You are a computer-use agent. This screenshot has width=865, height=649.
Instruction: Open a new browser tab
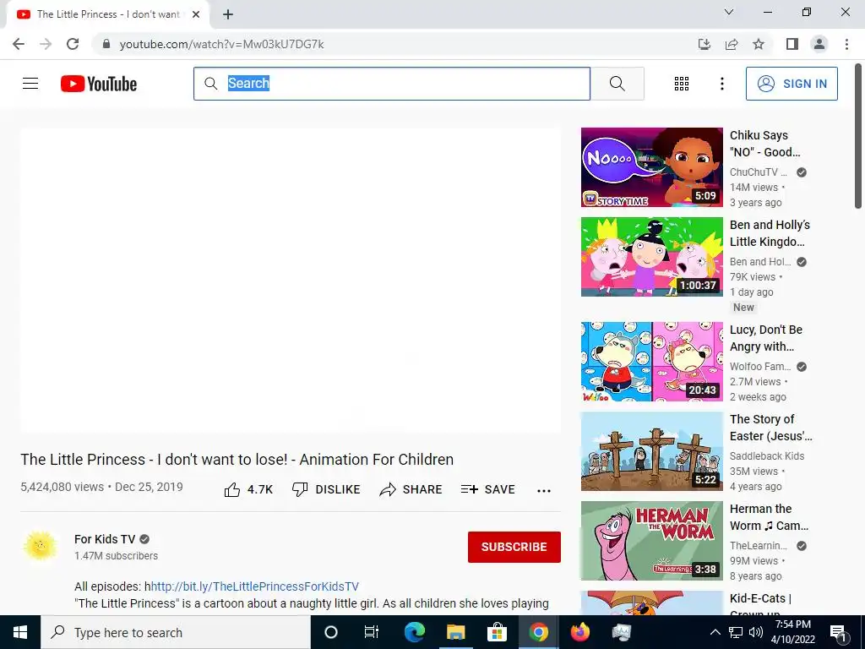[228, 14]
